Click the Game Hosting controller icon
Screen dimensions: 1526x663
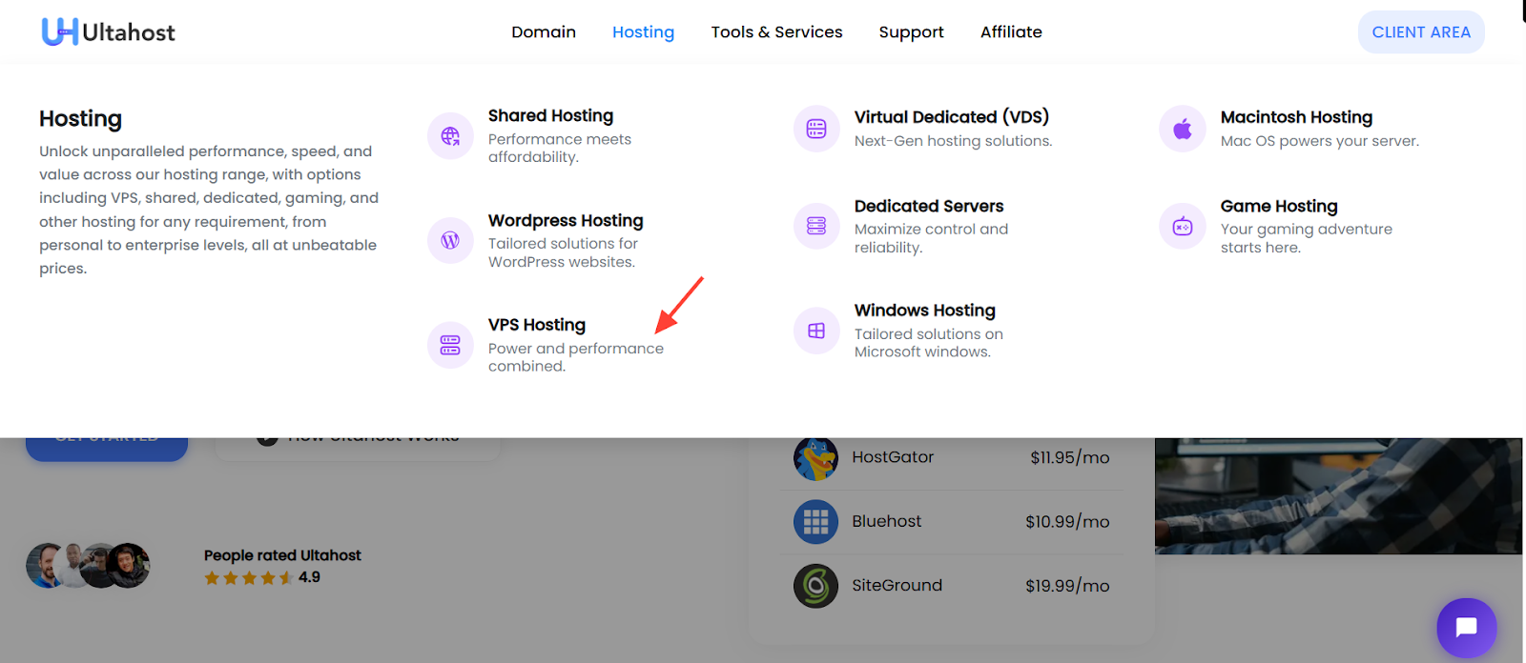tap(1183, 226)
